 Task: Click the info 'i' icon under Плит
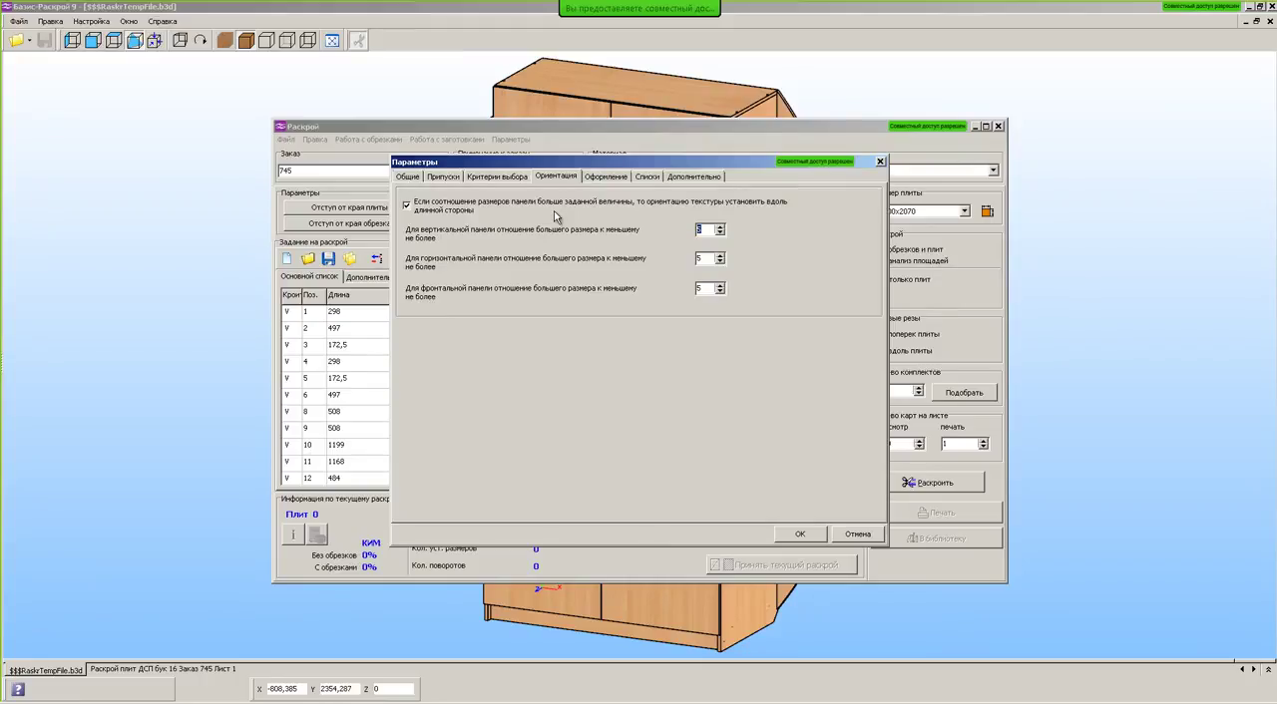click(x=293, y=534)
